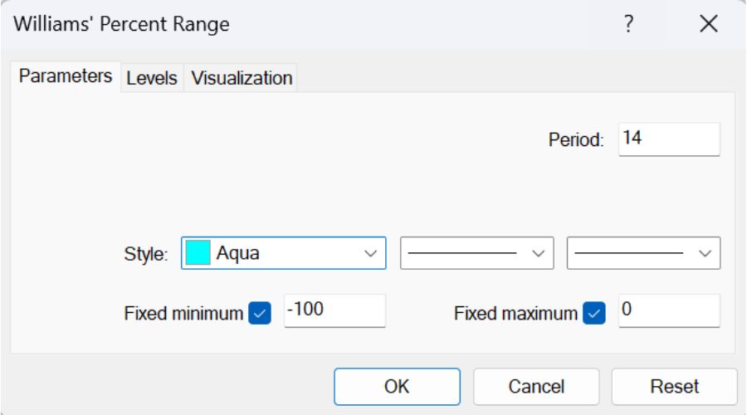Viewport: 747px width, 415px height.
Task: Expand the Aqua color dropdown arrow
Action: [370, 254]
